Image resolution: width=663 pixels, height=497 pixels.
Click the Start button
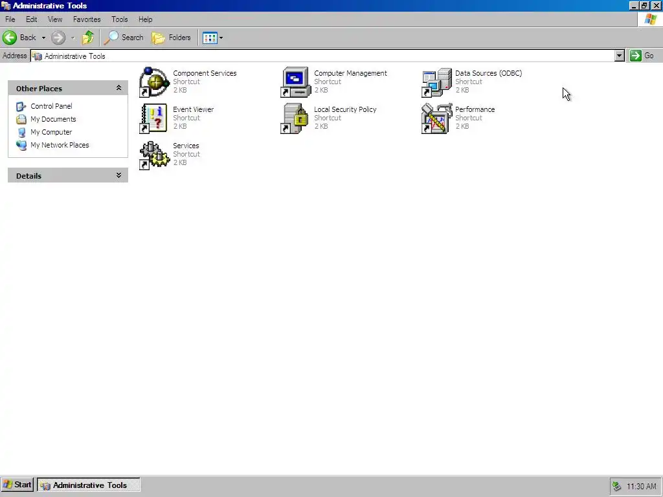pyautogui.click(x=17, y=485)
